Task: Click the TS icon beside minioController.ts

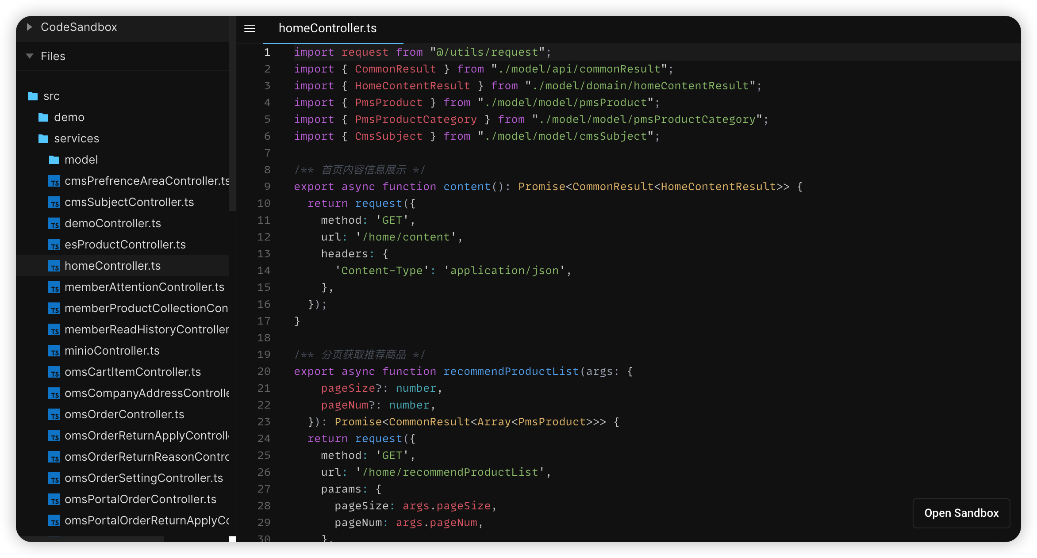Action: 54,351
